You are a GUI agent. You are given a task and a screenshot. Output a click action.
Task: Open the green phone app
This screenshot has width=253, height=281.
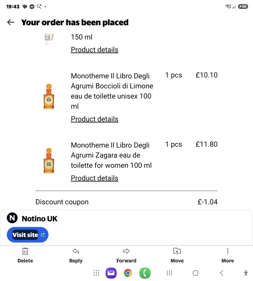(145, 273)
